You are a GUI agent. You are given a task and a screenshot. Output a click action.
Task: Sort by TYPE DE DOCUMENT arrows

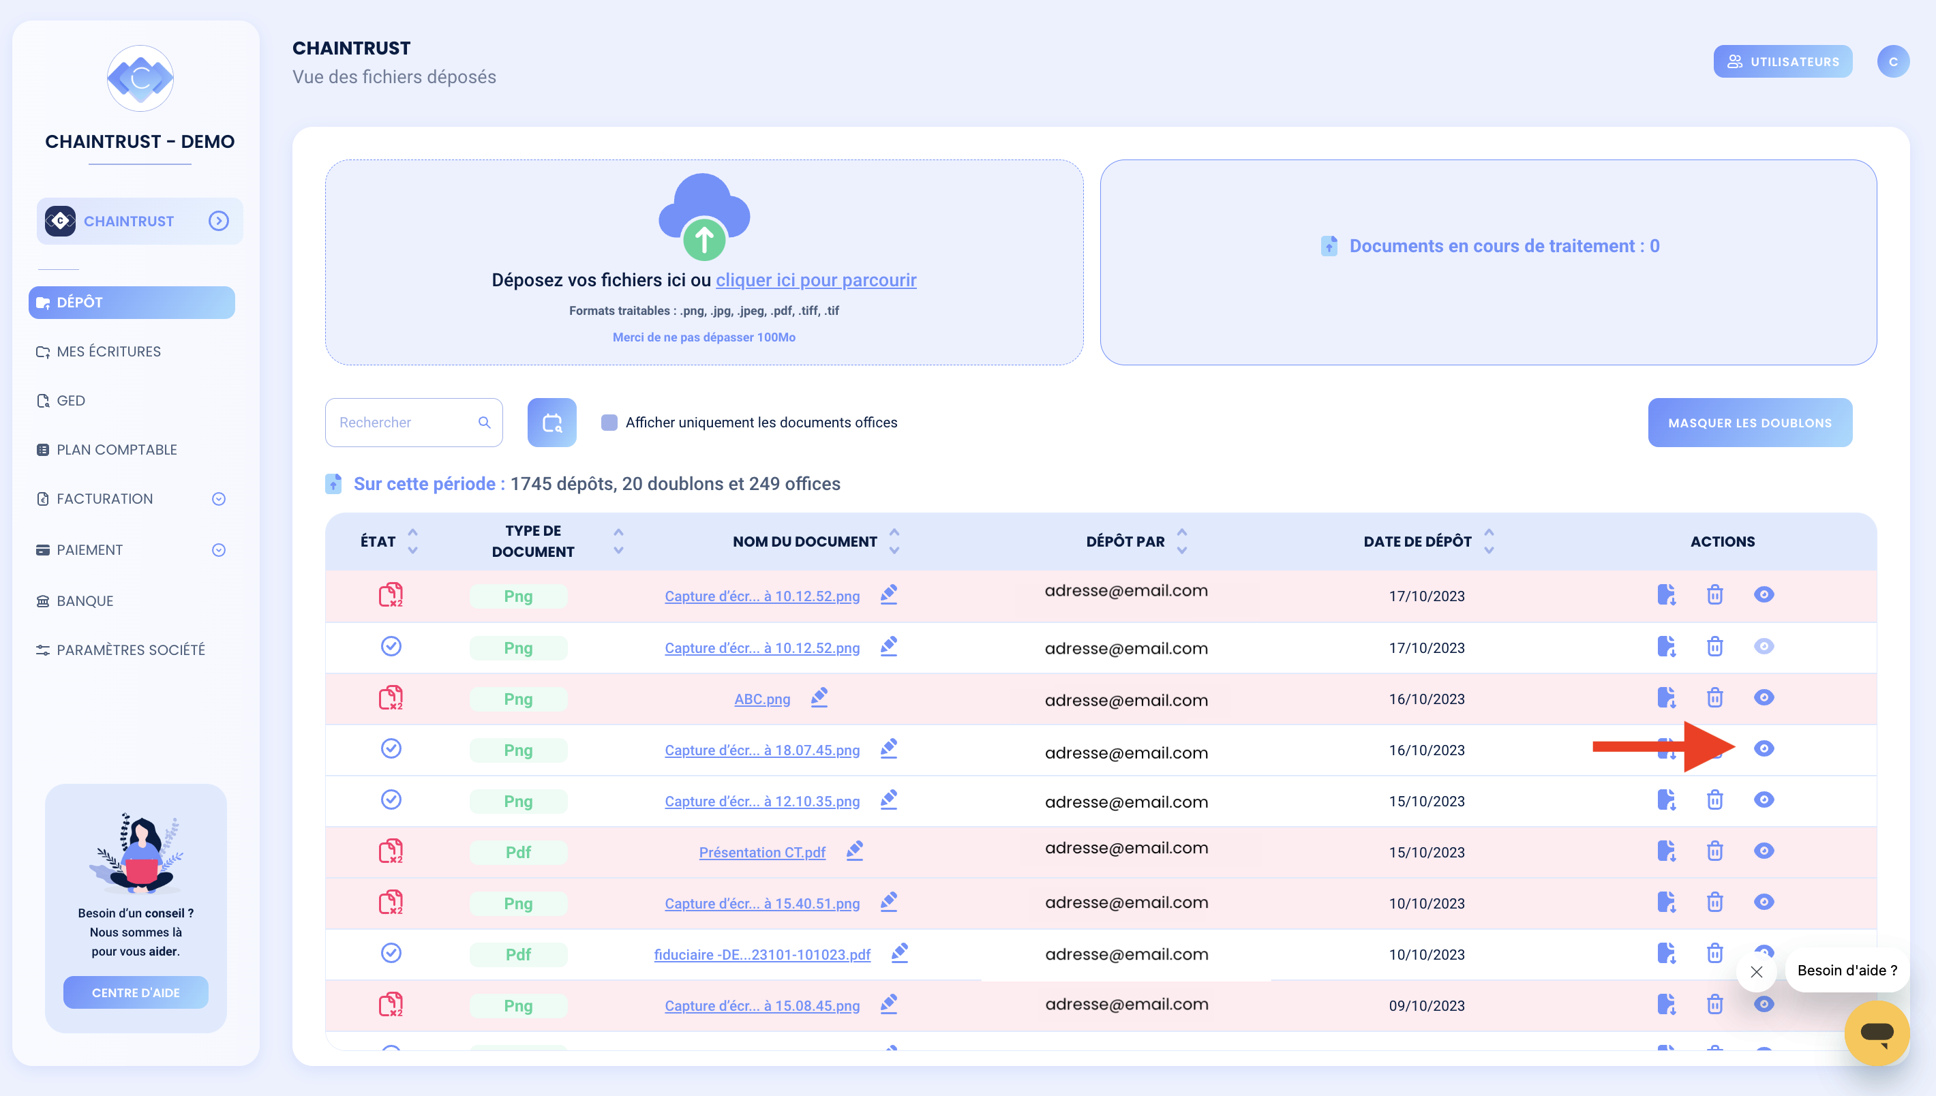coord(618,541)
